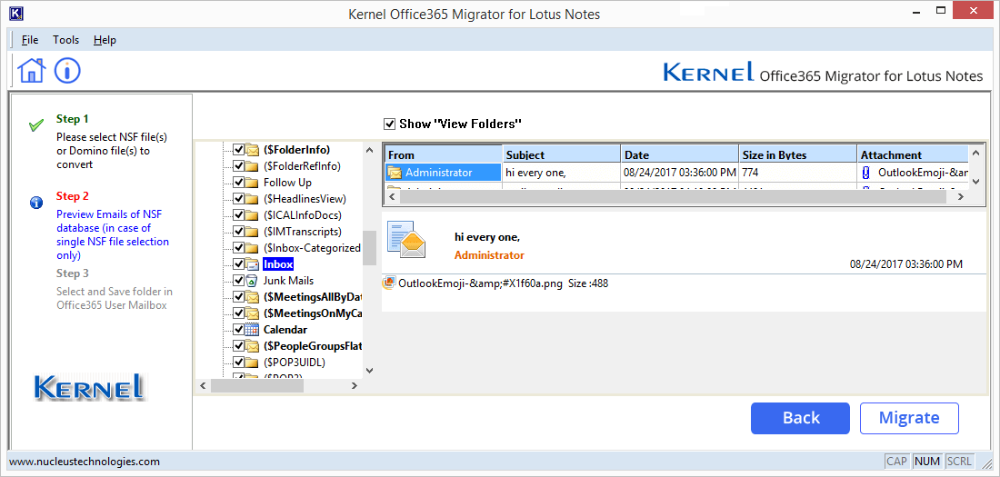Click the app icon in title bar
The width and height of the screenshot is (1000, 477).
18,12
